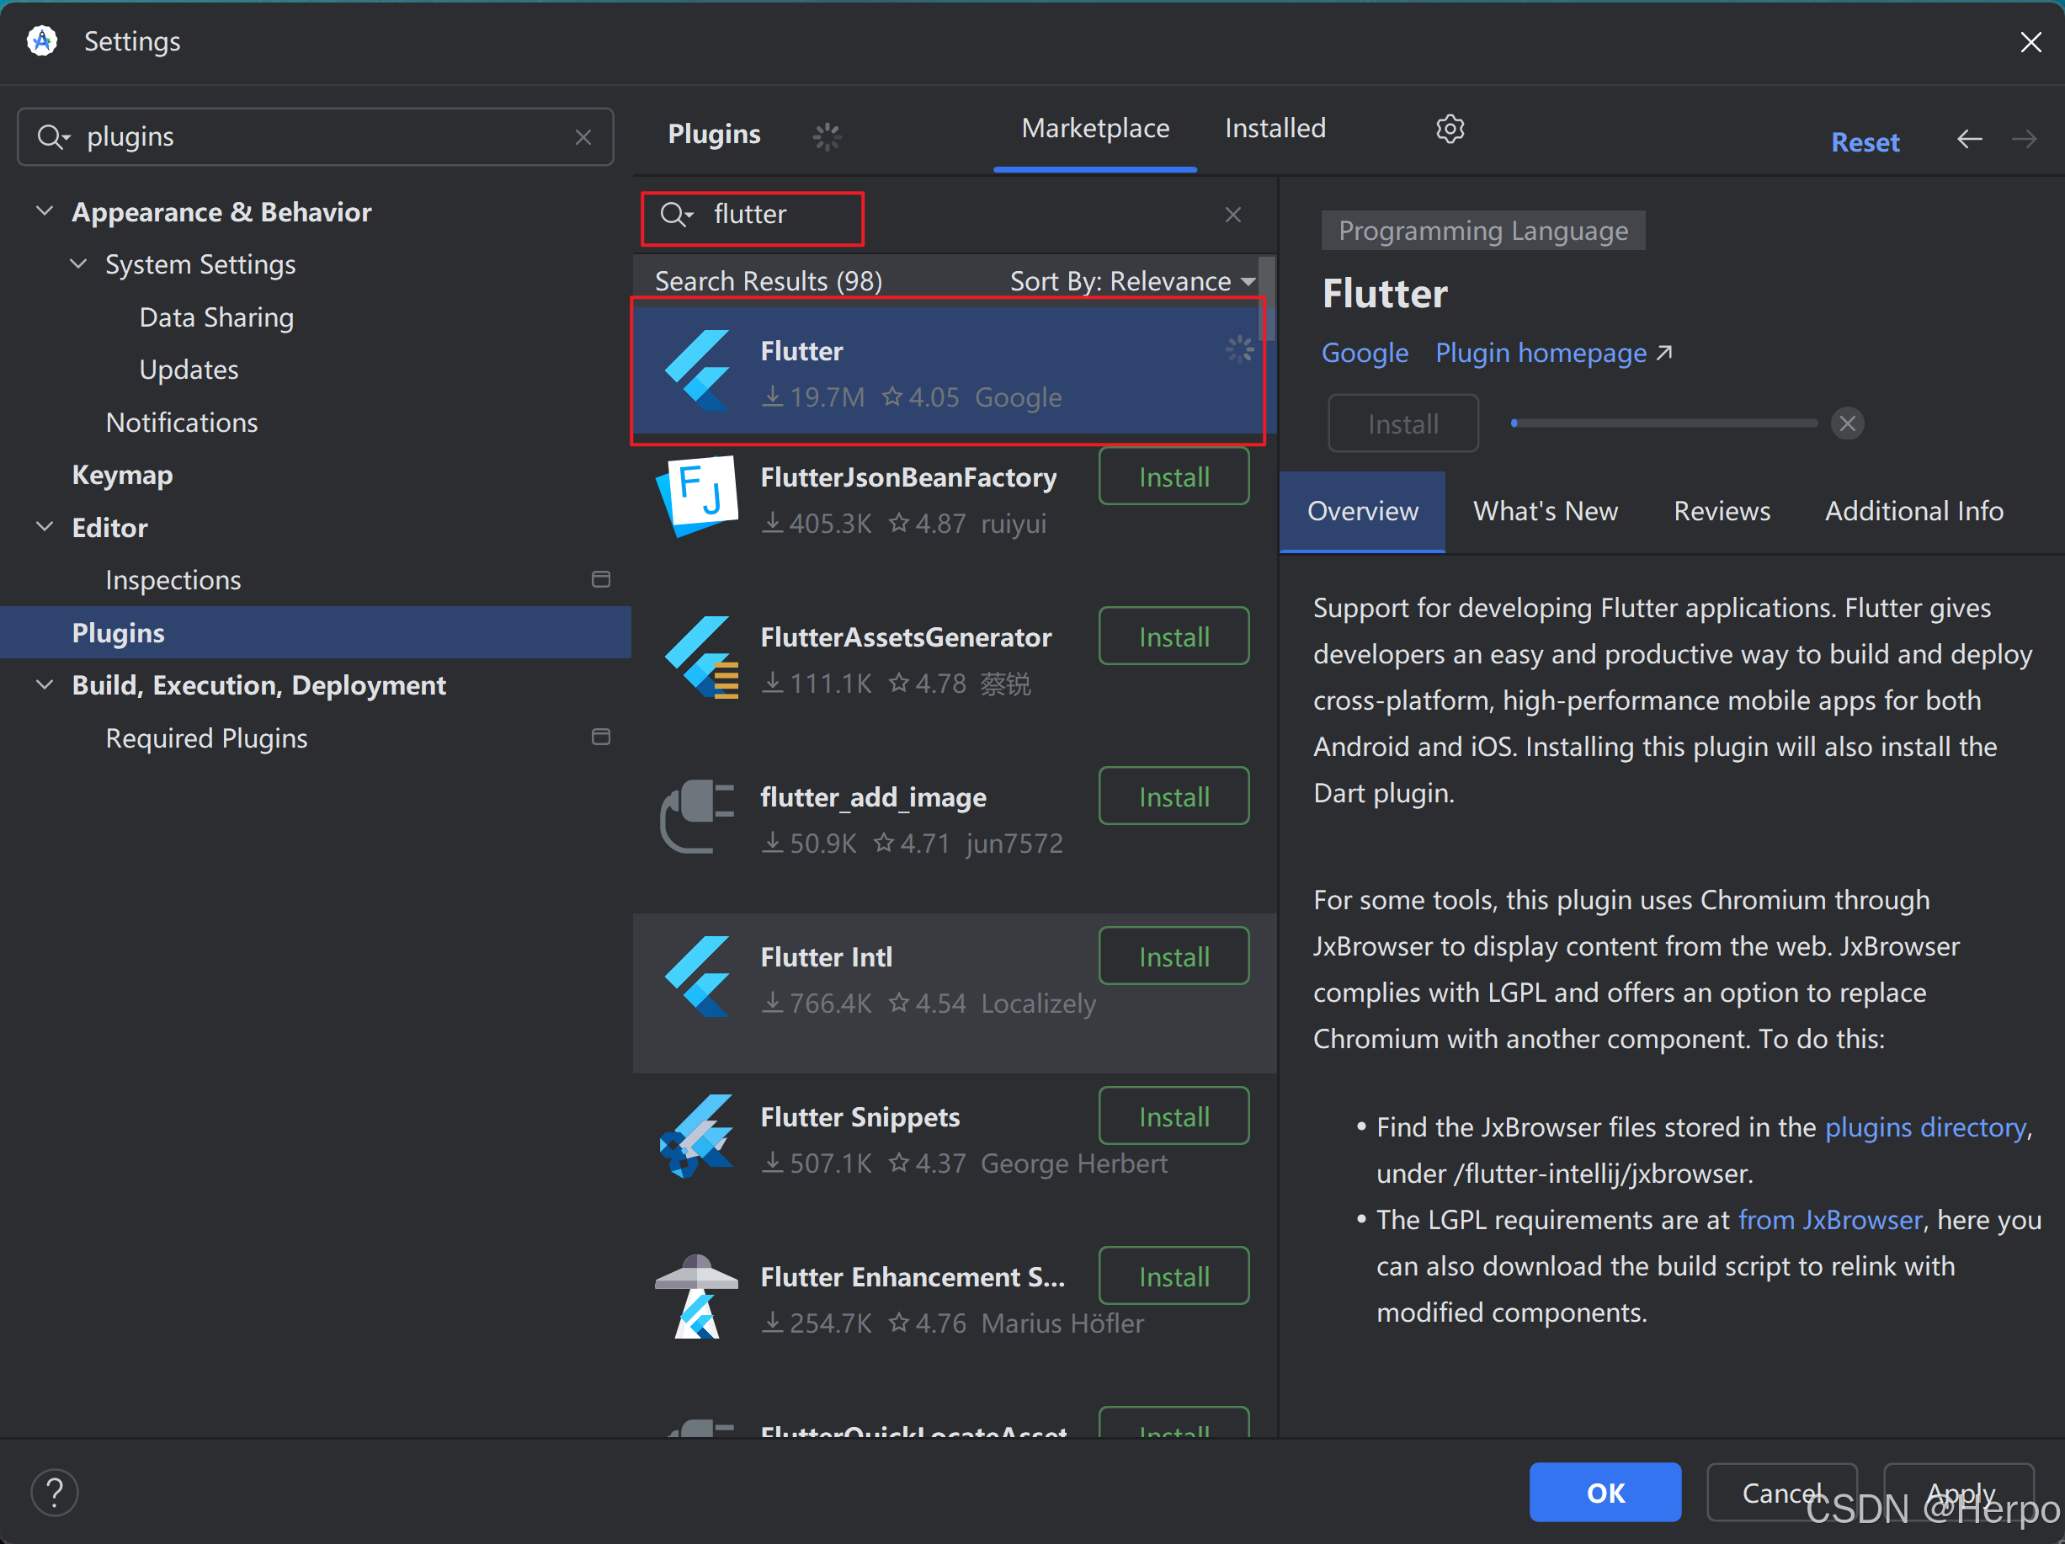2065x1544 pixels.
Task: Click the marketplace search magnifier options icon
Action: point(676,215)
